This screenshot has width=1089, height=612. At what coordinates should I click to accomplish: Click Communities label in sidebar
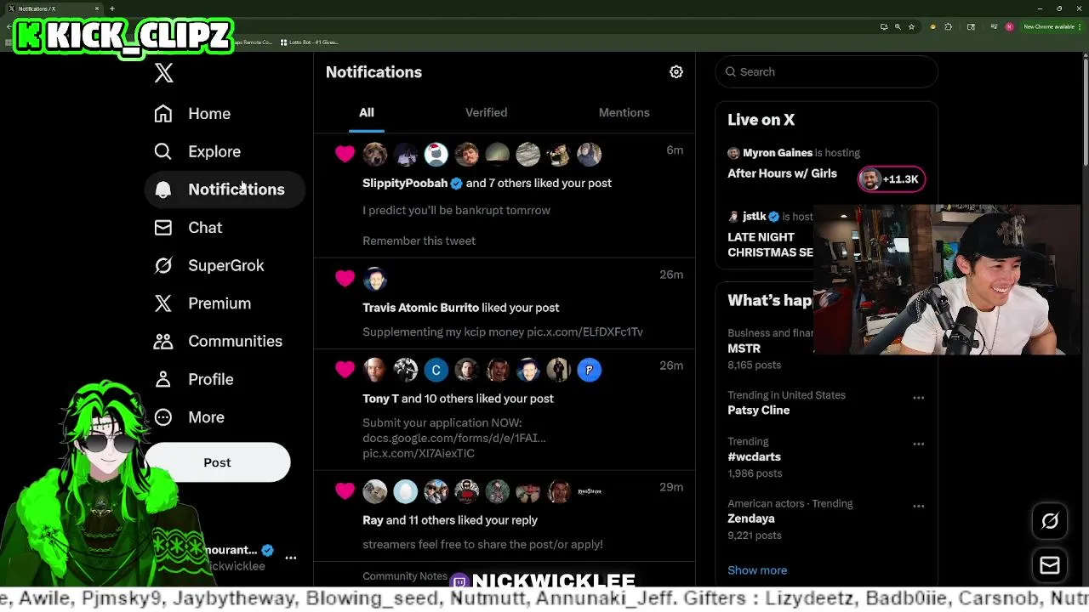click(x=235, y=342)
